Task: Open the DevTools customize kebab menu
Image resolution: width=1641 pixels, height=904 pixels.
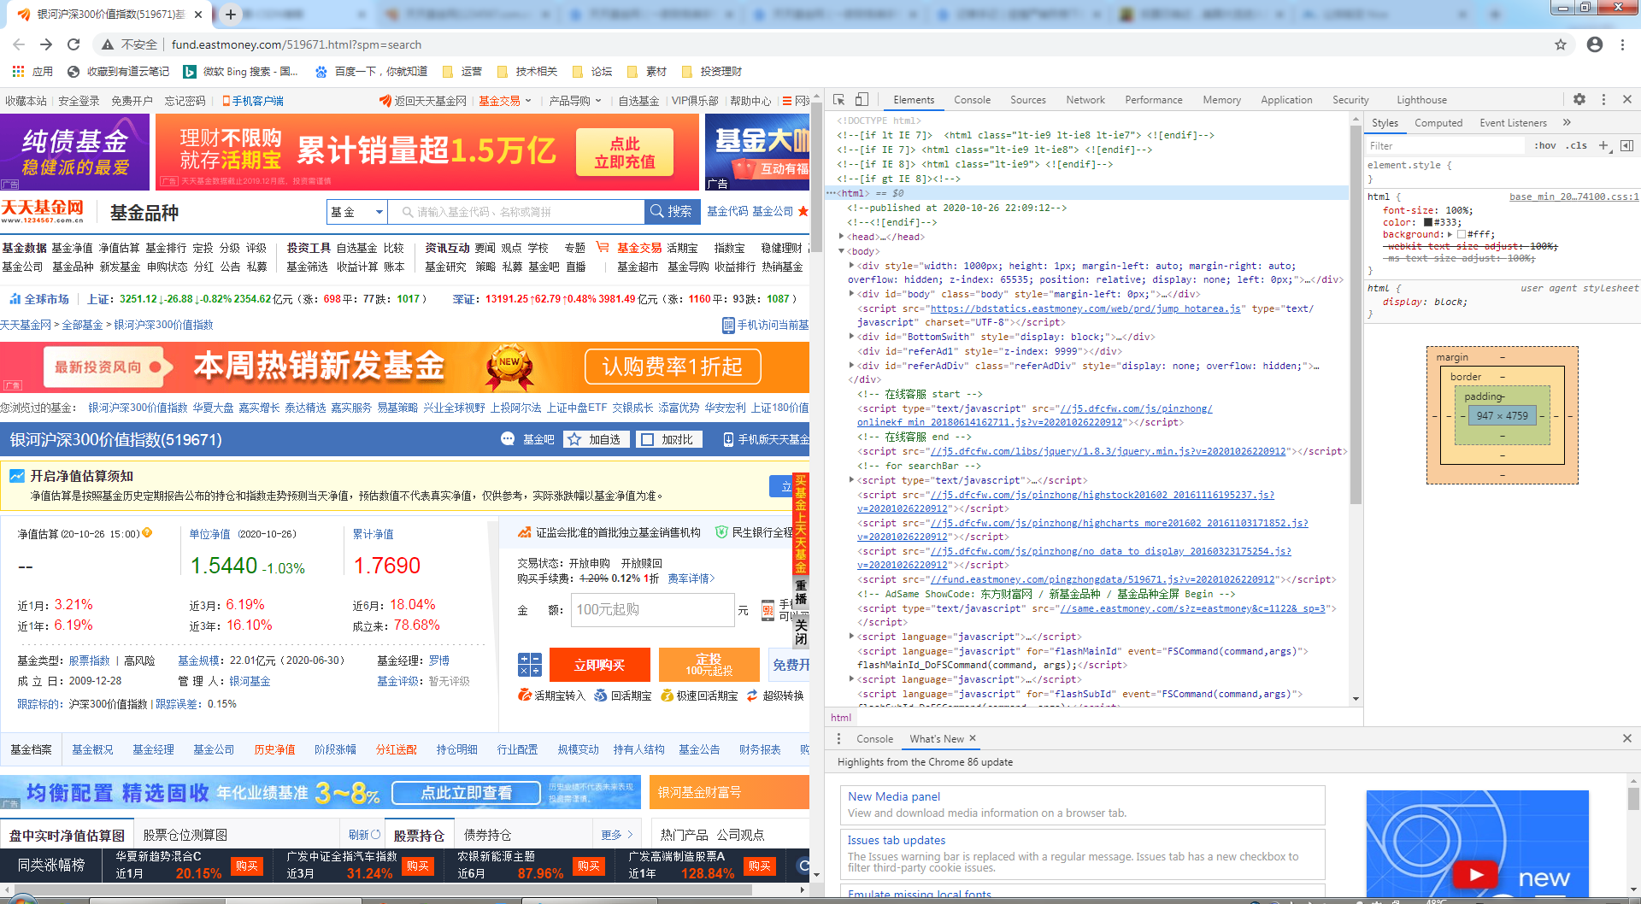Action: pyautogui.click(x=1603, y=99)
